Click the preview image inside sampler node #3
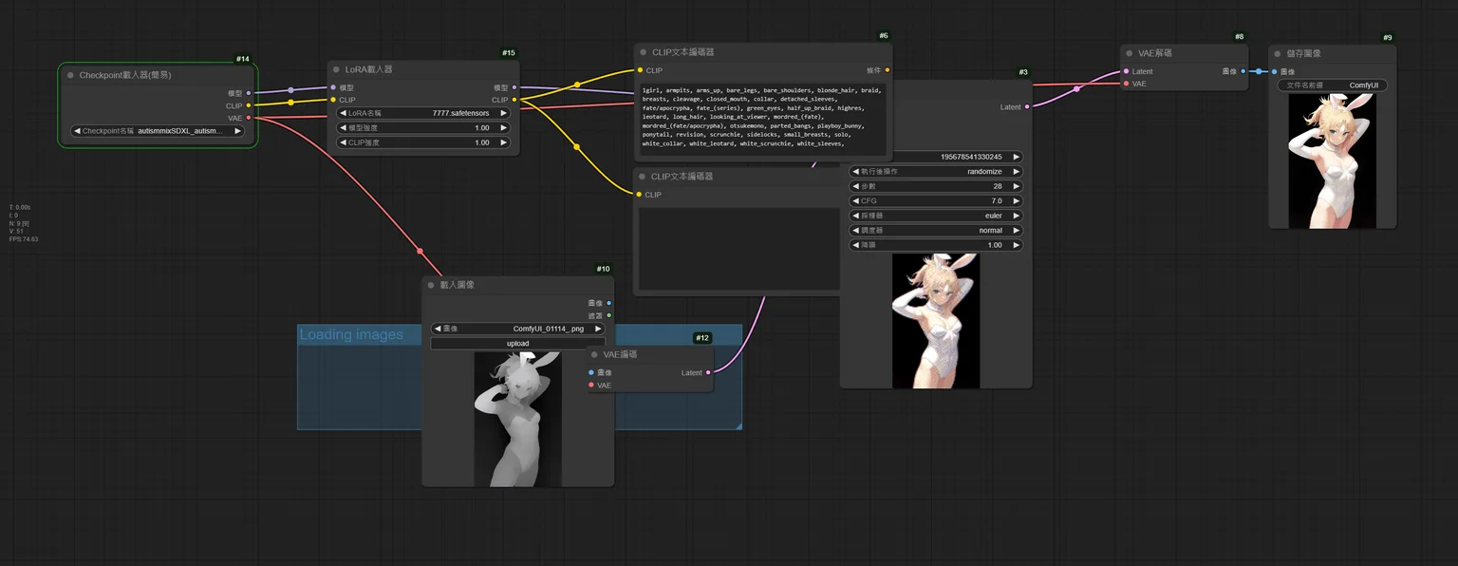Viewport: 1458px width, 566px height. coord(936,321)
